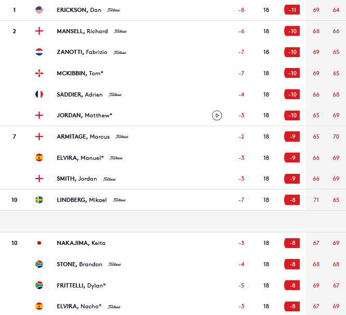
Task: Click the South Africa flag beside Stone
Action: tap(39, 264)
